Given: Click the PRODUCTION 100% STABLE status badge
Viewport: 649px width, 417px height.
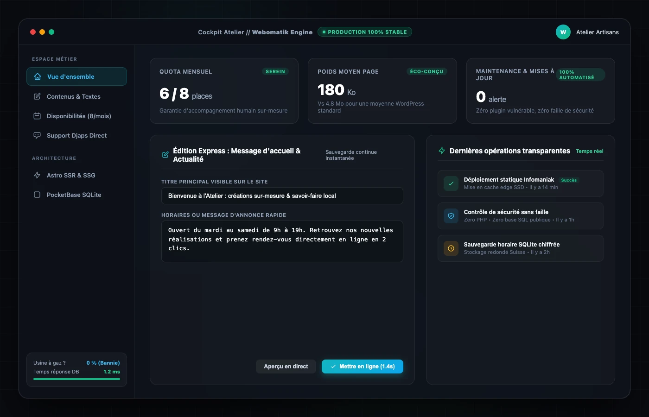Looking at the screenshot, I should (x=365, y=32).
